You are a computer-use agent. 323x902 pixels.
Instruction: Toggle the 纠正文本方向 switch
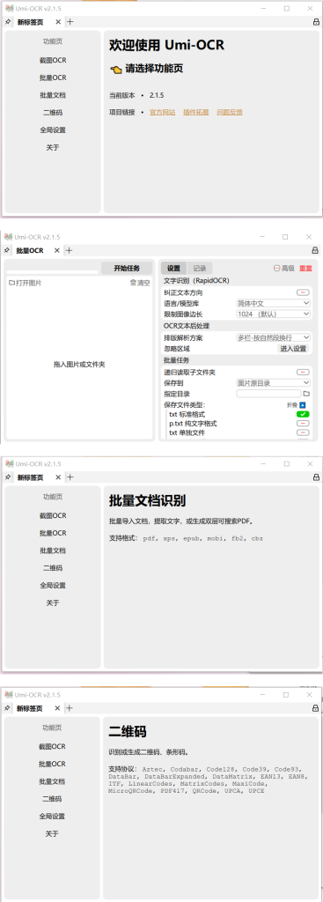(x=303, y=292)
